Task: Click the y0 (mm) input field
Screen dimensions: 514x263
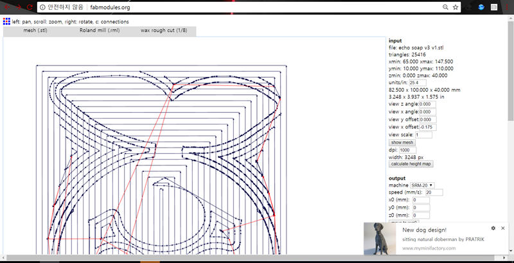Action: [x=421, y=208]
